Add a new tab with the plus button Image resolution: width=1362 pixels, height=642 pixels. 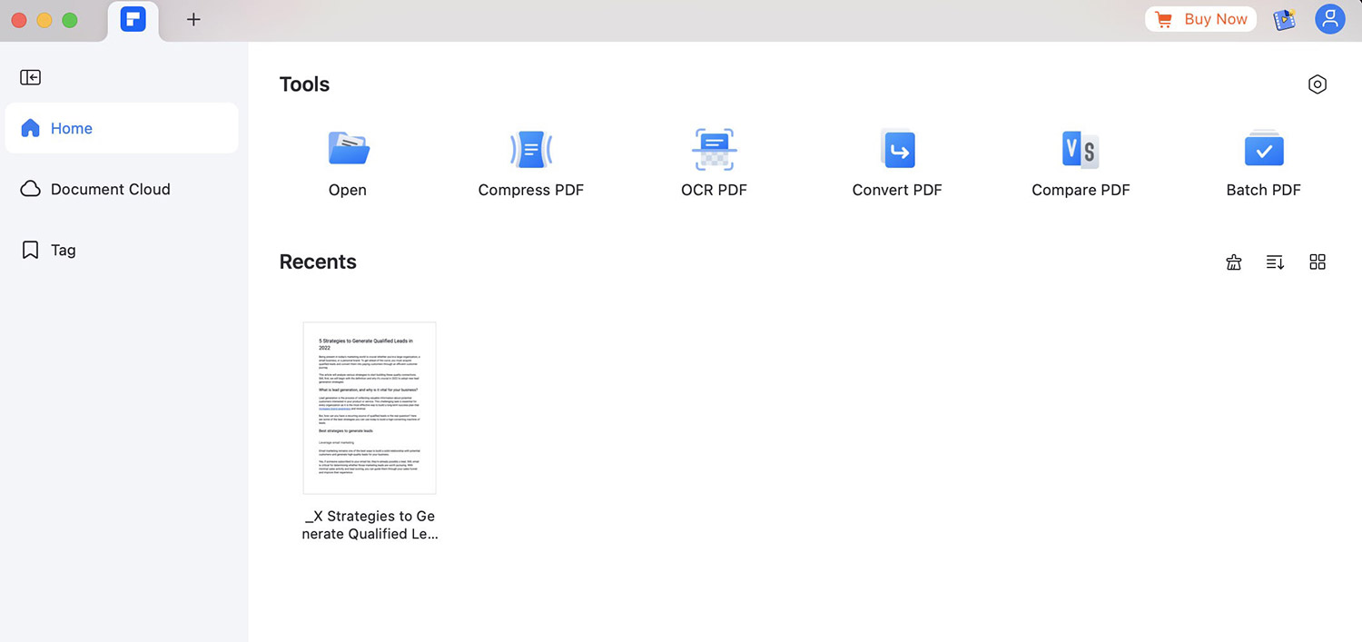coord(193,19)
